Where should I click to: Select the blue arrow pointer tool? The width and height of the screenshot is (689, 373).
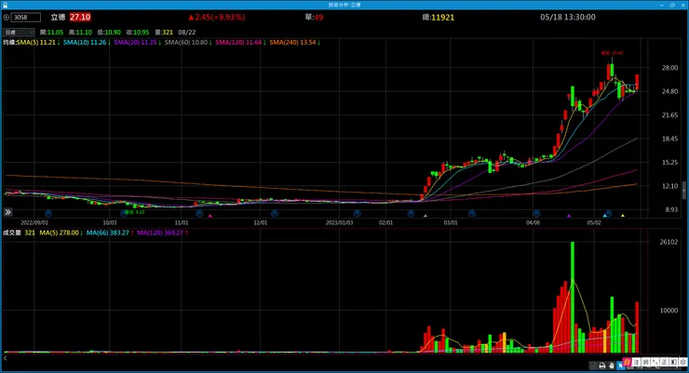click(620, 366)
